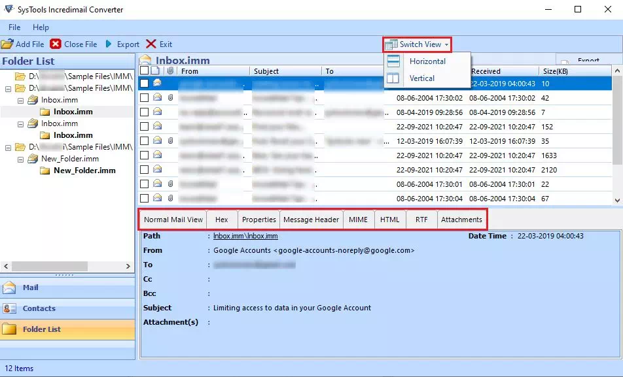Collapse the first Inbox.imm tree node
Image resolution: width=623 pixels, height=377 pixels.
tap(20, 101)
